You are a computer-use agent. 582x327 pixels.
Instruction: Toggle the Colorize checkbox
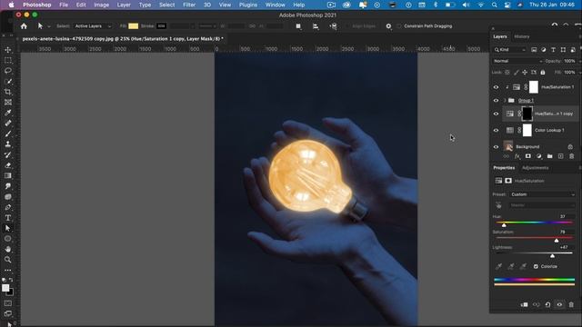pyautogui.click(x=536, y=266)
